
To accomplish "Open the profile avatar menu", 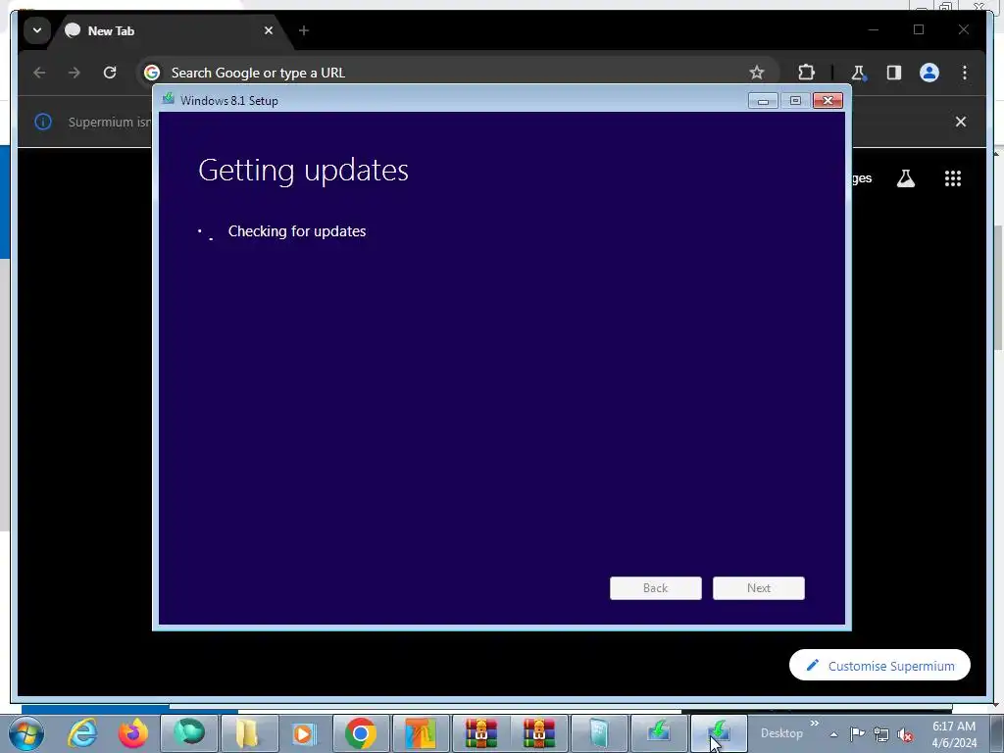I will click(929, 73).
